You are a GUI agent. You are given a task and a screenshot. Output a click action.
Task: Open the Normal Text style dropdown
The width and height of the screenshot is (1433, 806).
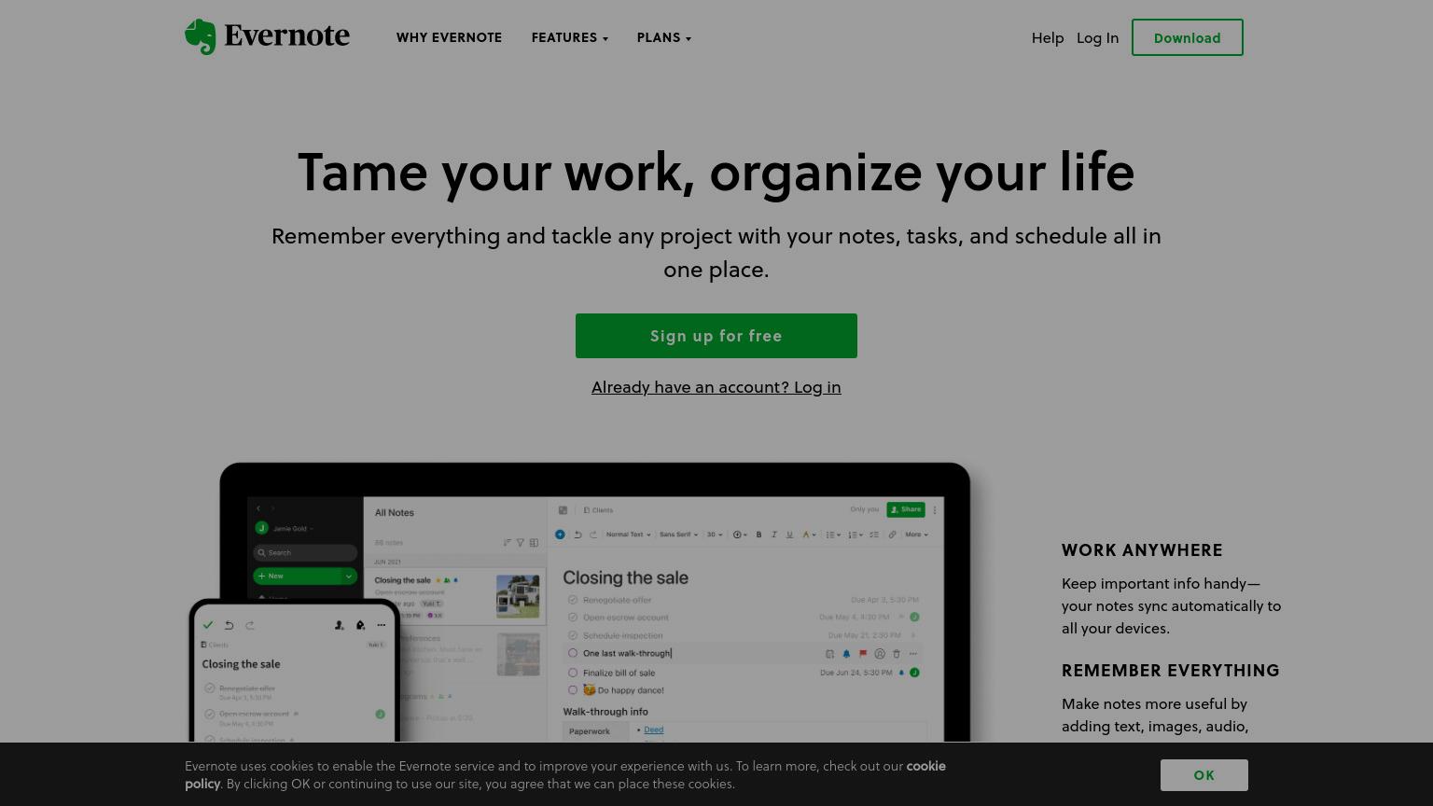628,535
